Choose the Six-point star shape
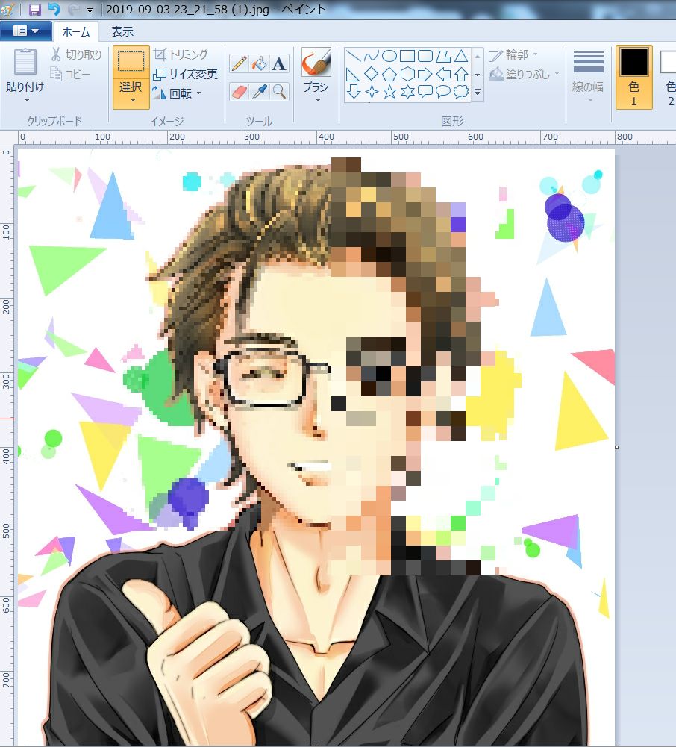The image size is (676, 747). (x=407, y=92)
